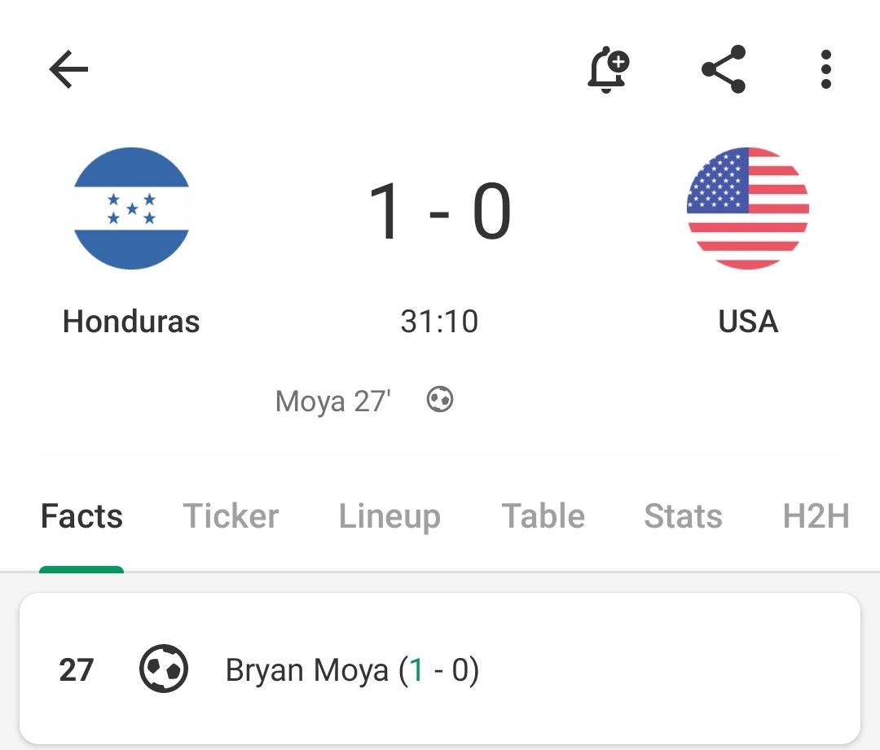Open Bryan Moya goal event

440,669
